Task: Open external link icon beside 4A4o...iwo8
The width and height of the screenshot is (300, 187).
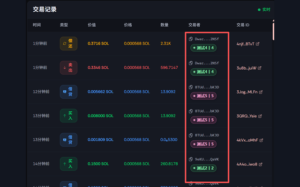Action: (x=261, y=164)
